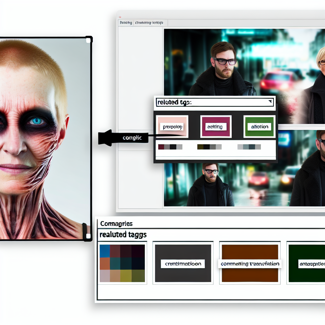Click the pink 'prerpeloy' tag tile
Screen dimensions: 325x325
[x=172, y=127]
